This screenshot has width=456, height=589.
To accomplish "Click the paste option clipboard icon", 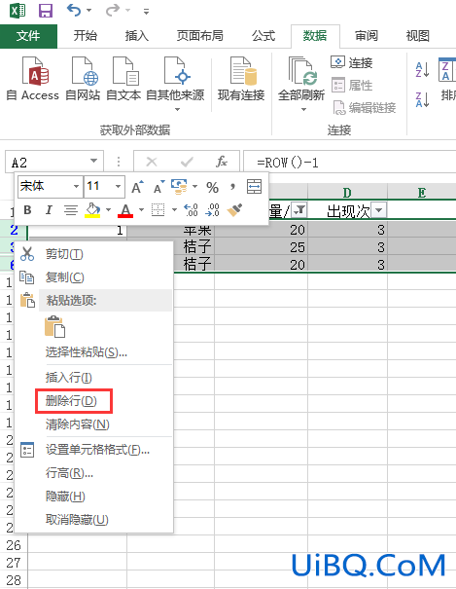I will 54,326.
